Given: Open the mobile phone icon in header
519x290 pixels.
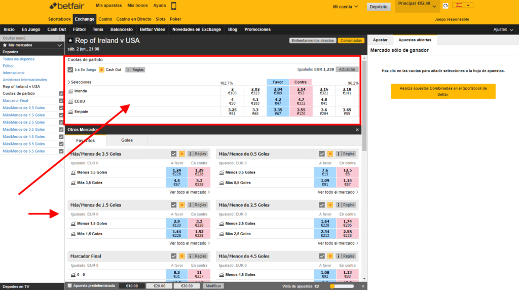Looking at the screenshot, I should [173, 6].
